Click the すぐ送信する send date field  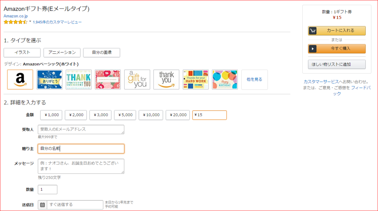[x=75, y=205]
